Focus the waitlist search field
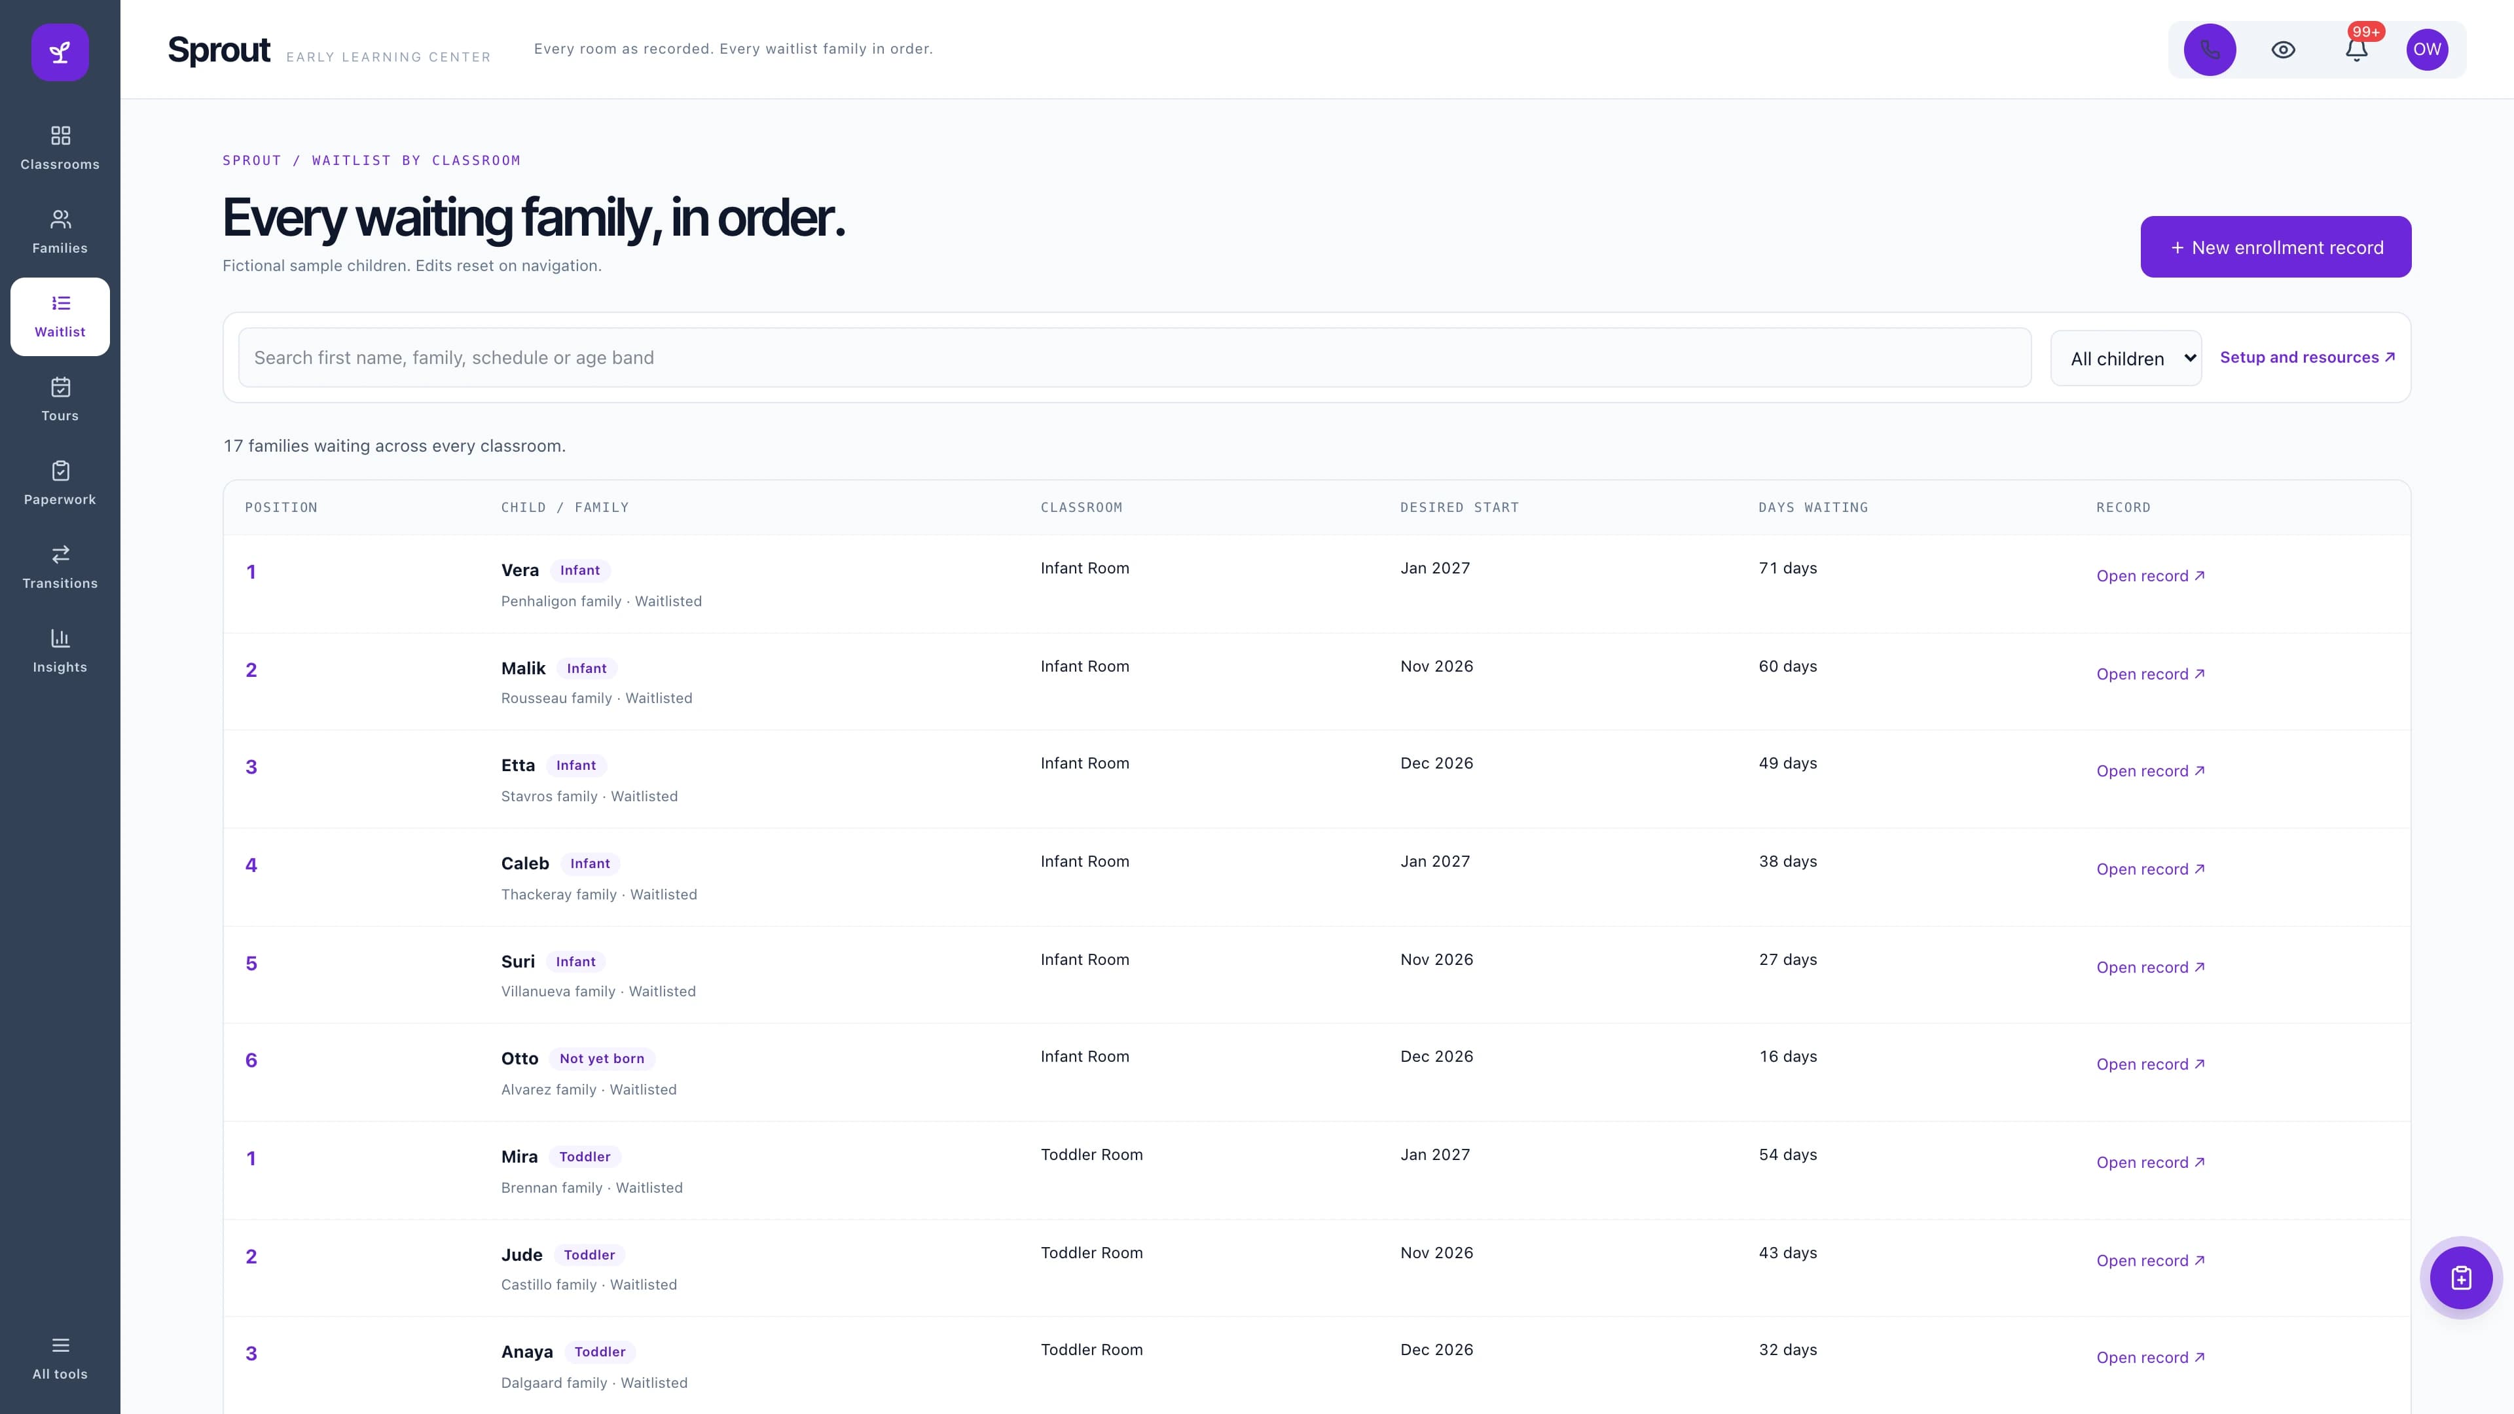Viewport: 2514px width, 1414px height. 1134,357
